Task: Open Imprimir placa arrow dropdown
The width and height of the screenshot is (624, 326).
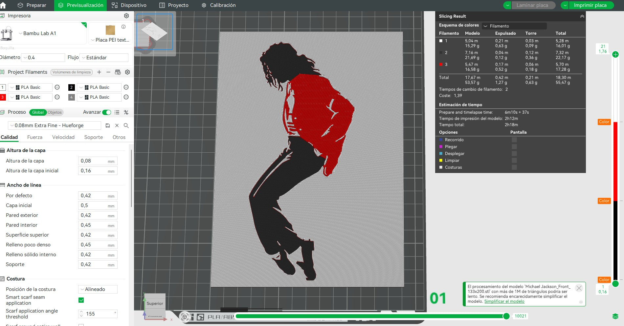Action: click(x=565, y=5)
